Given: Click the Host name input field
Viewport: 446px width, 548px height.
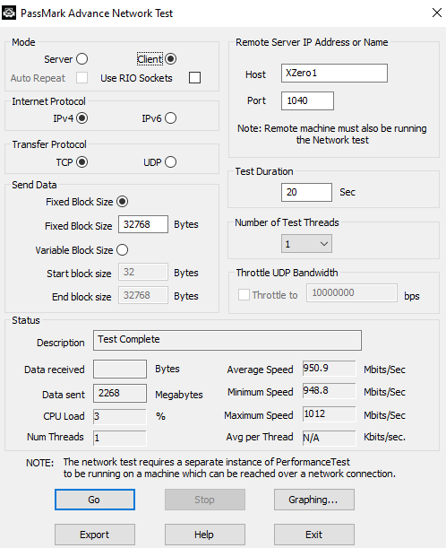Looking at the screenshot, I should (x=334, y=73).
